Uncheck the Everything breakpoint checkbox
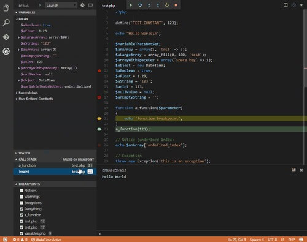 (x=21, y=209)
